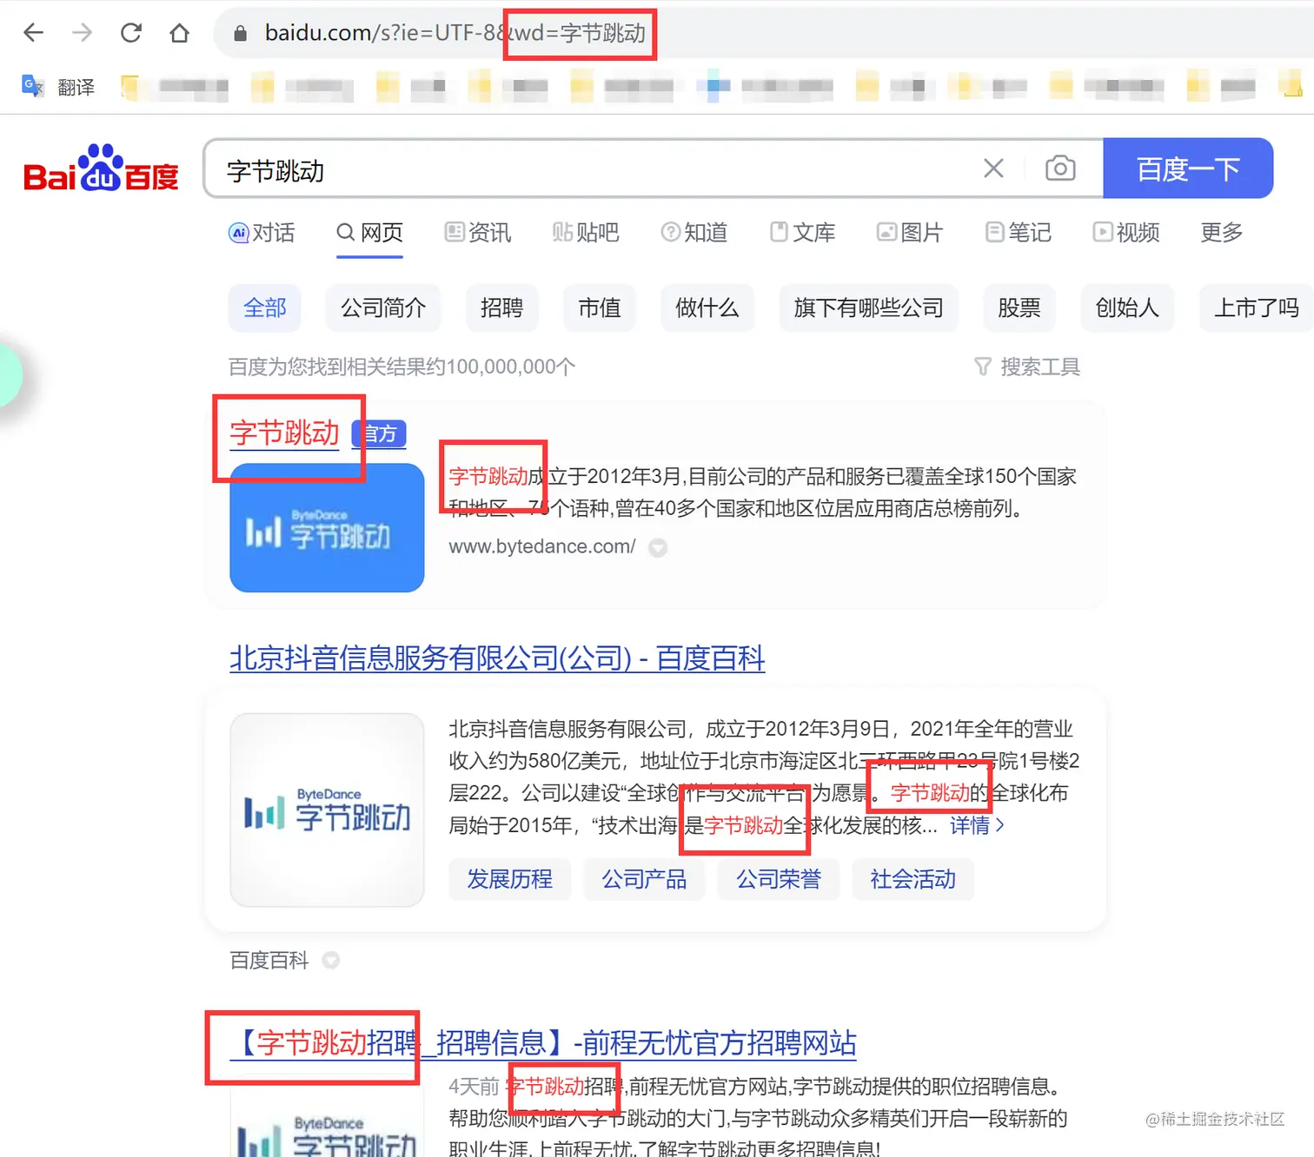Open the 前程无忧官方招聘网站 result title
The image size is (1314, 1157).
543,1042
